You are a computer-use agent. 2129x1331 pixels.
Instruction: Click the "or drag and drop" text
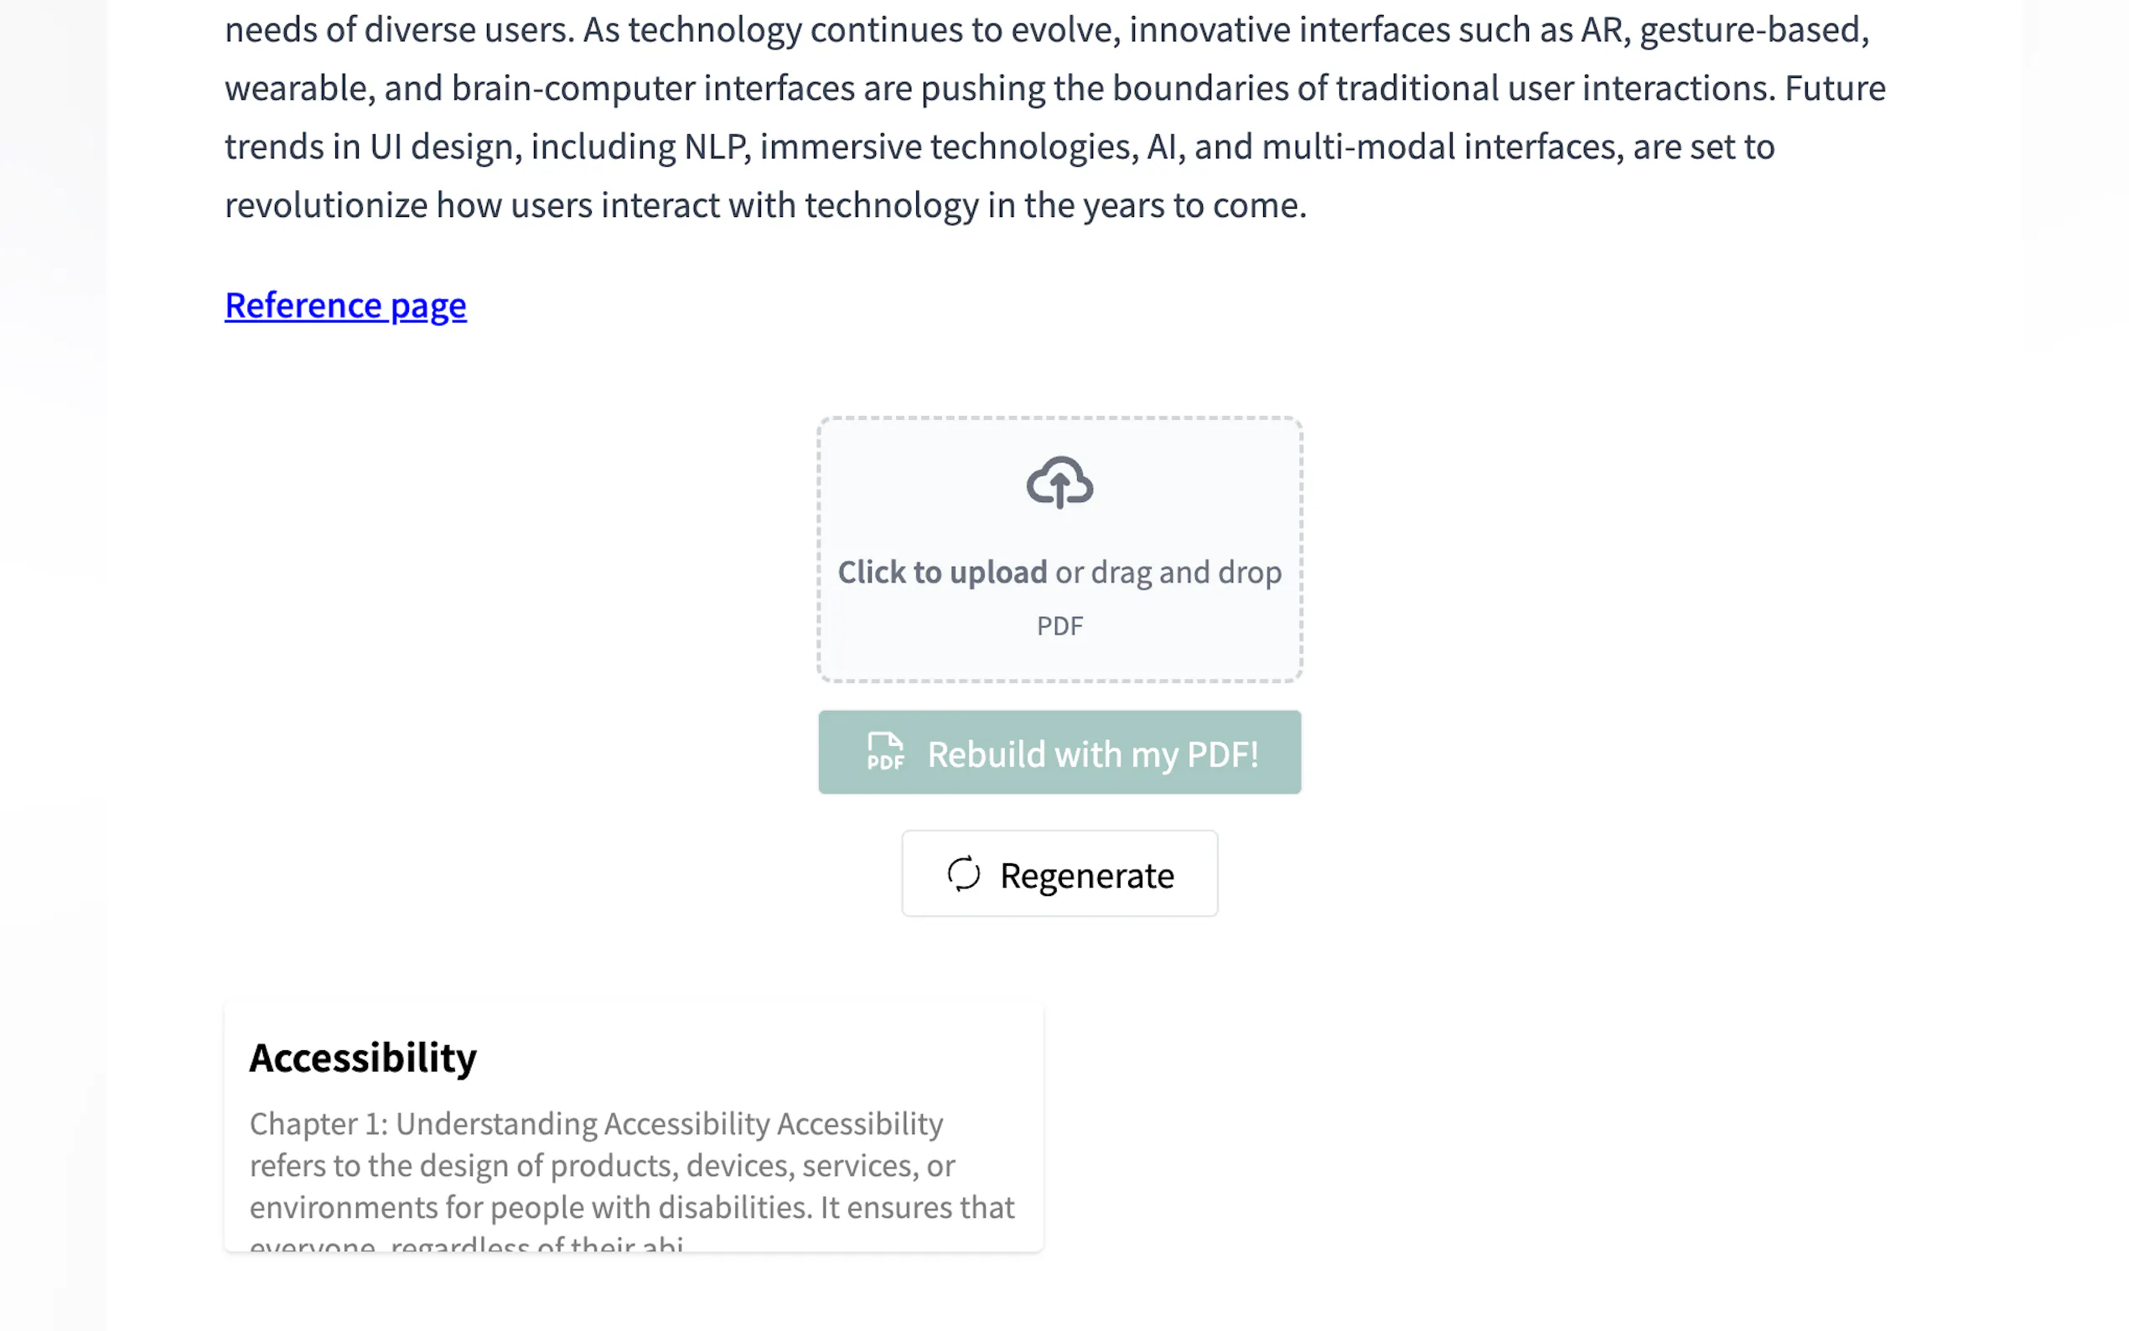[x=1168, y=572]
